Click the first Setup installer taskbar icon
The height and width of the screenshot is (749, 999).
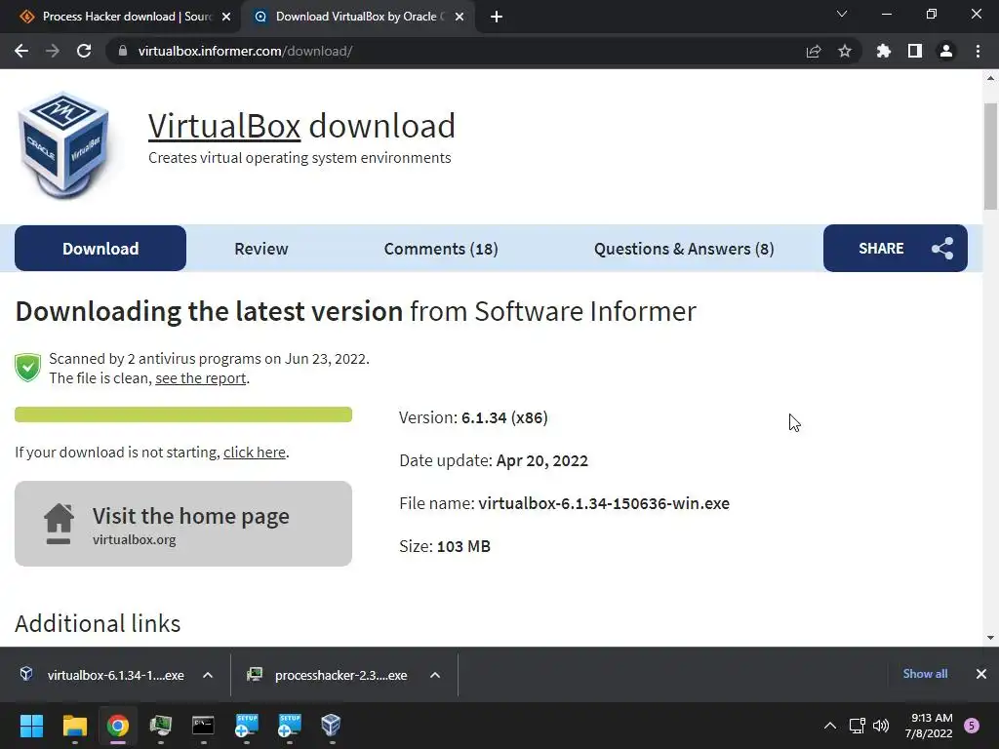tap(246, 726)
